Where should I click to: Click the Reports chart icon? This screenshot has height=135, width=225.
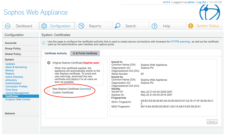click(x=81, y=26)
